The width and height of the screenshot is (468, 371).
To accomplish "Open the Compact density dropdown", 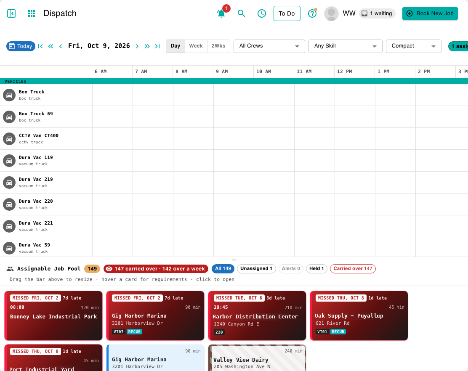I will pyautogui.click(x=413, y=46).
